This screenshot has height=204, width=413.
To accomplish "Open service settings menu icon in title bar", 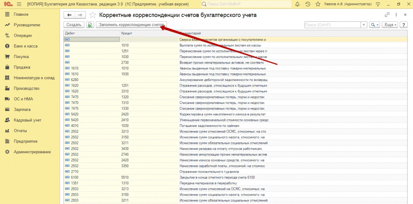I will [x=378, y=4].
